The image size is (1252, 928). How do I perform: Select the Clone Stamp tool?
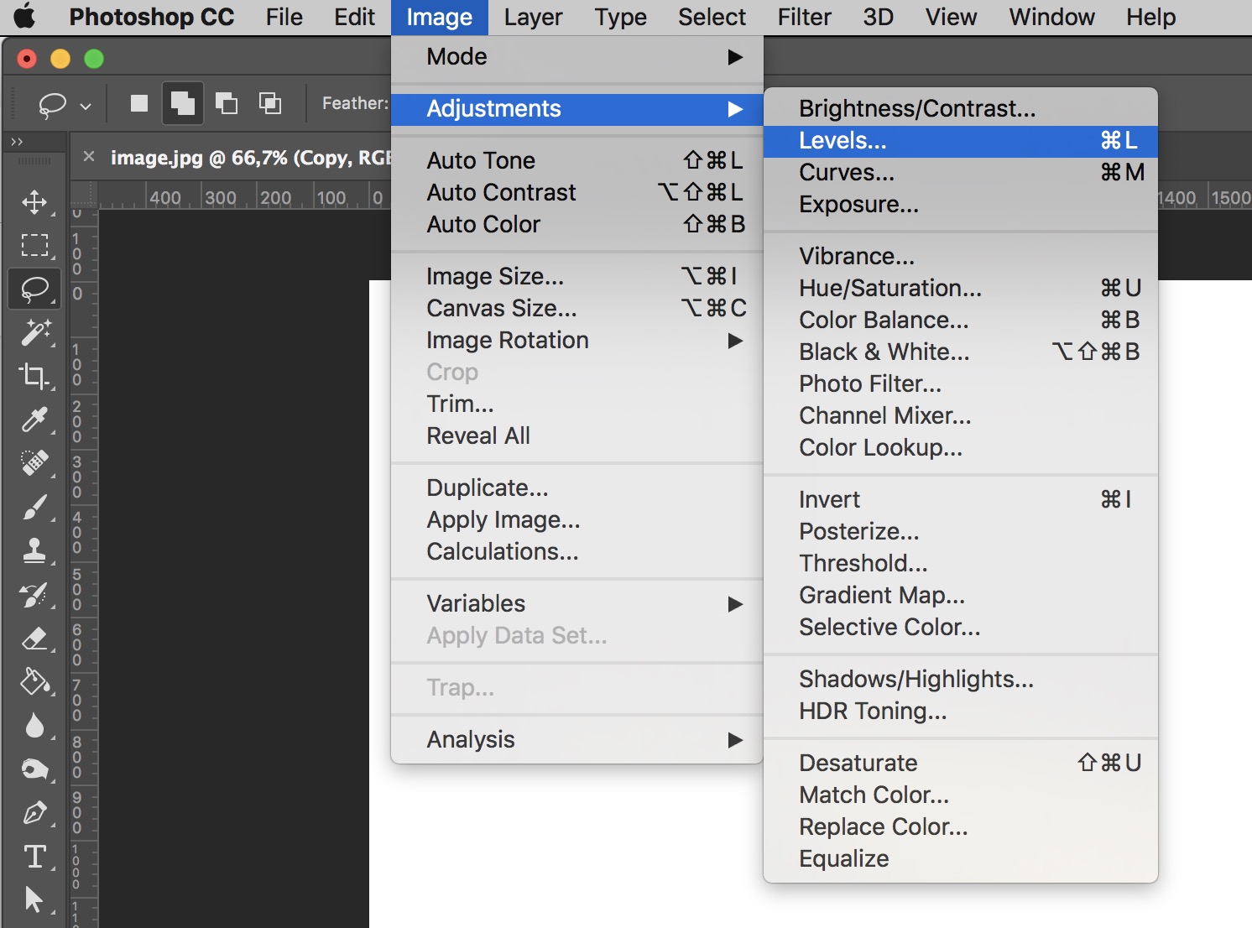coord(34,550)
